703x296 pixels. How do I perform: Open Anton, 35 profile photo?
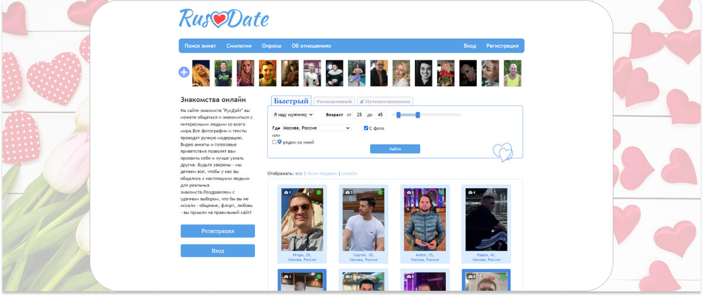425,220
